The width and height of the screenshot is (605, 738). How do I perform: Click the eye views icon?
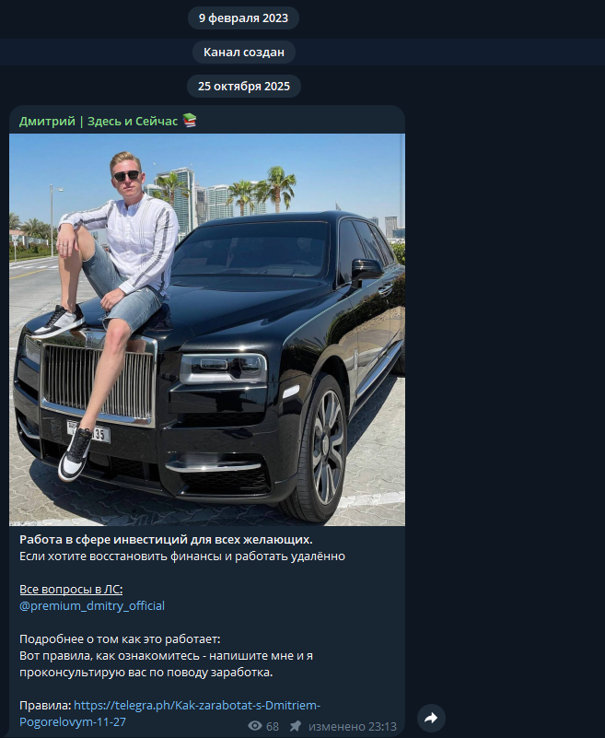pyautogui.click(x=255, y=726)
